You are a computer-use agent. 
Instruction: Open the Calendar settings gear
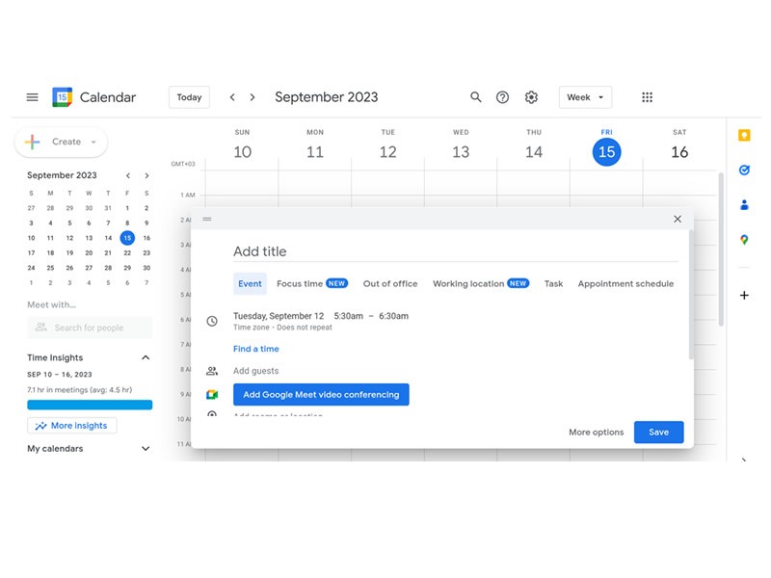pyautogui.click(x=531, y=96)
